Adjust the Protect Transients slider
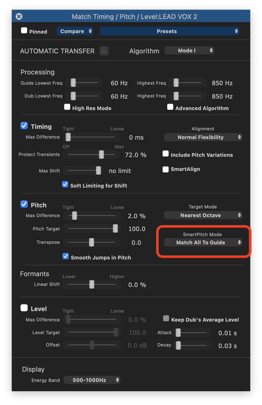Screen dimensions: 262x405 102,155
